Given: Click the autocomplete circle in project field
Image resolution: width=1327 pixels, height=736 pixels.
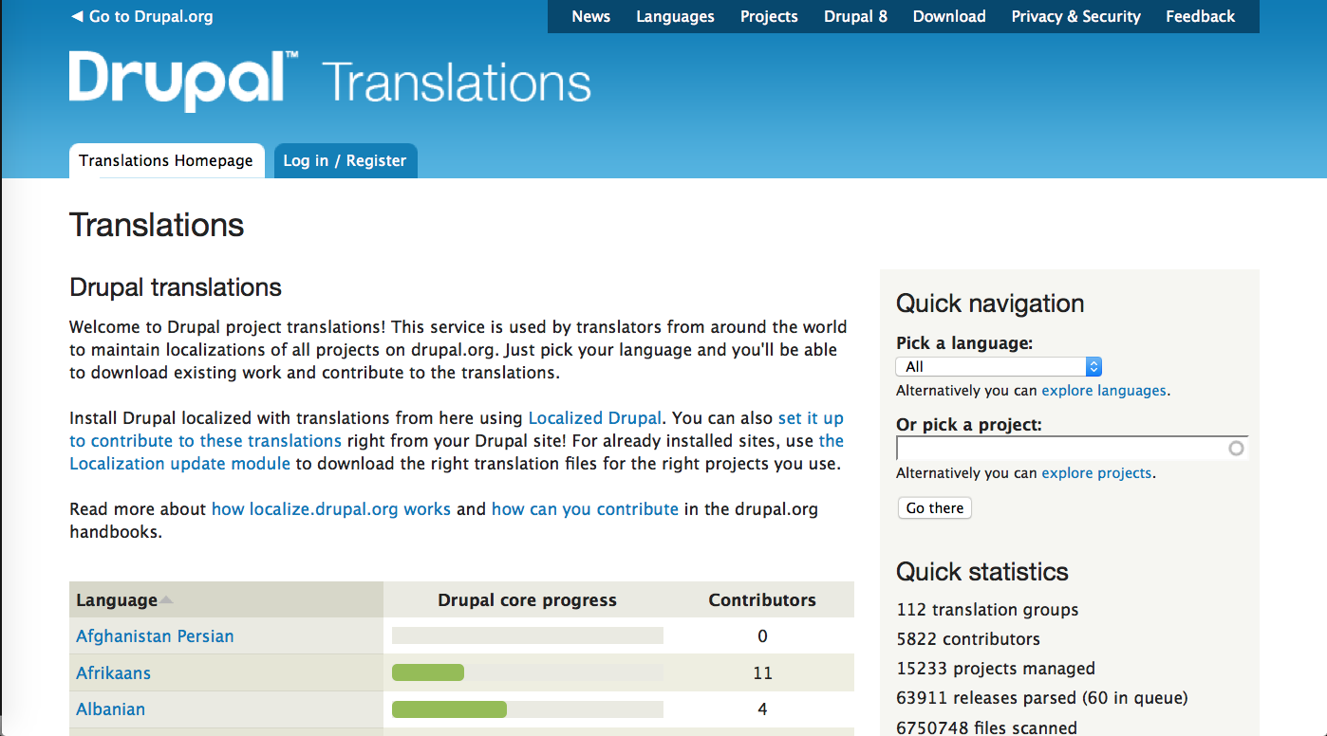Looking at the screenshot, I should pyautogui.click(x=1236, y=448).
